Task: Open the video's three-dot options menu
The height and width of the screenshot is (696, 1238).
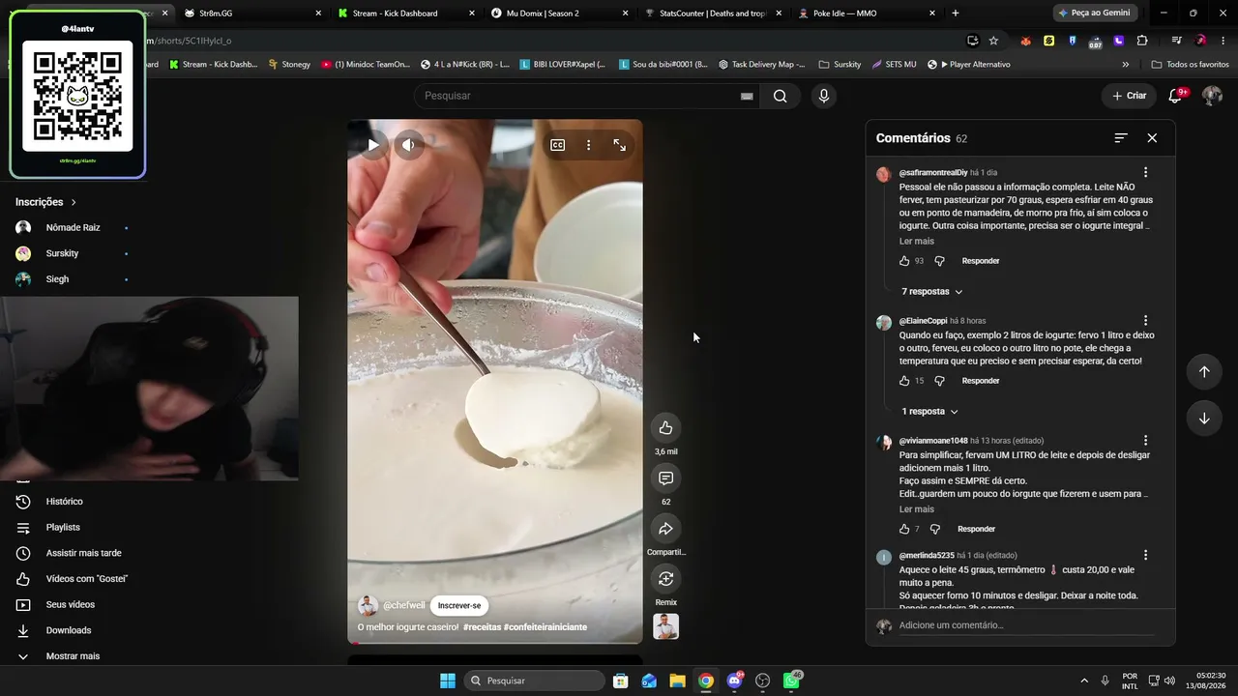Action: [588, 145]
